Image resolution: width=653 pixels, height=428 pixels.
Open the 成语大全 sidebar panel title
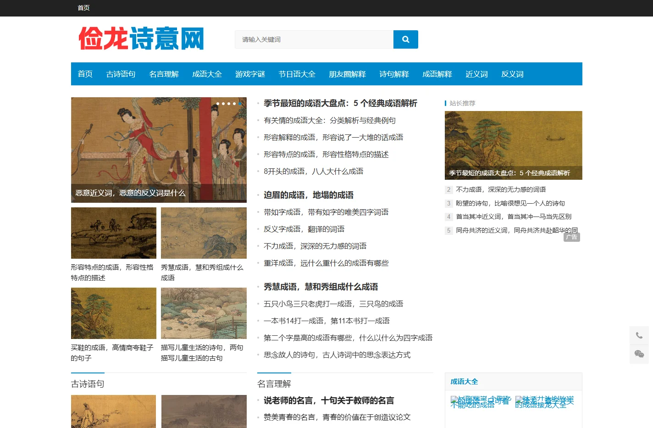(464, 381)
